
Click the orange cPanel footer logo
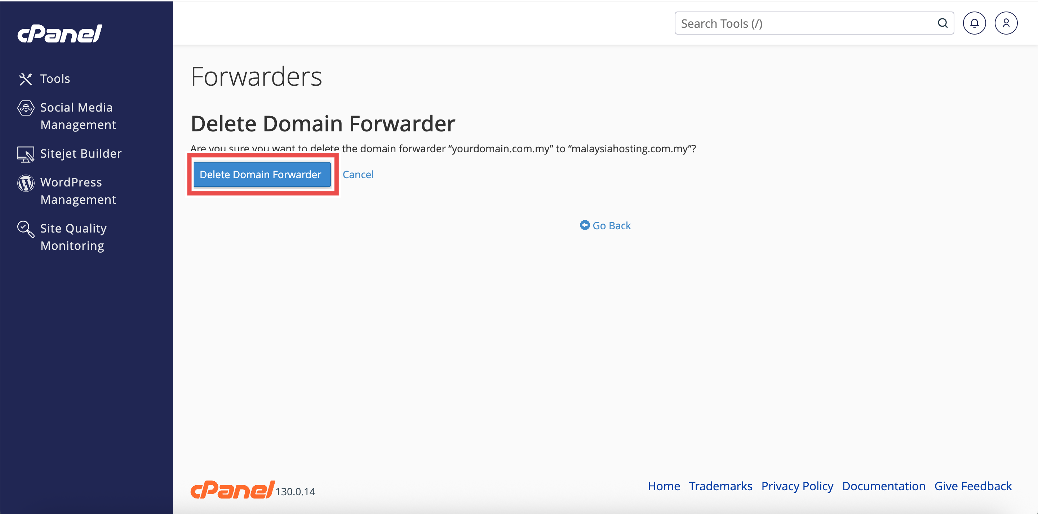click(x=232, y=490)
